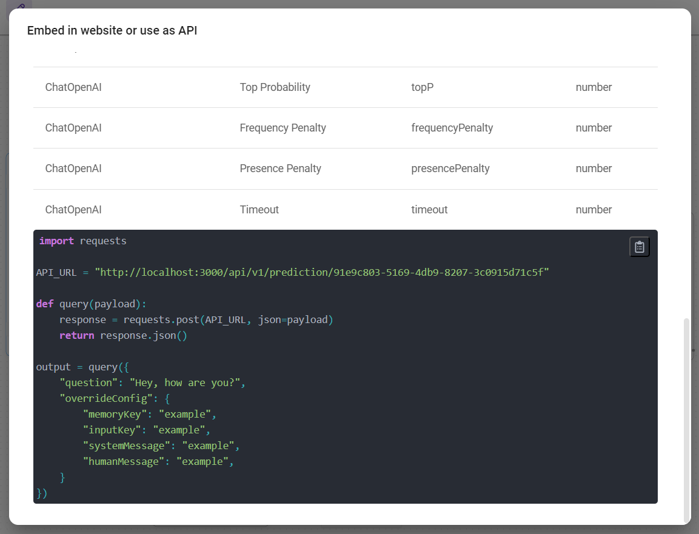
Task: Select the Frequency Penalty label cell
Action: (283, 128)
